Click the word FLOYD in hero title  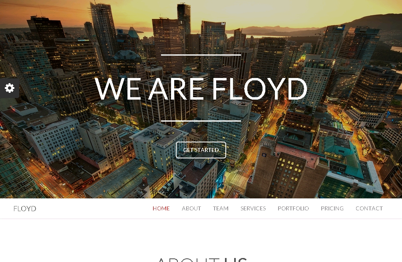point(259,88)
